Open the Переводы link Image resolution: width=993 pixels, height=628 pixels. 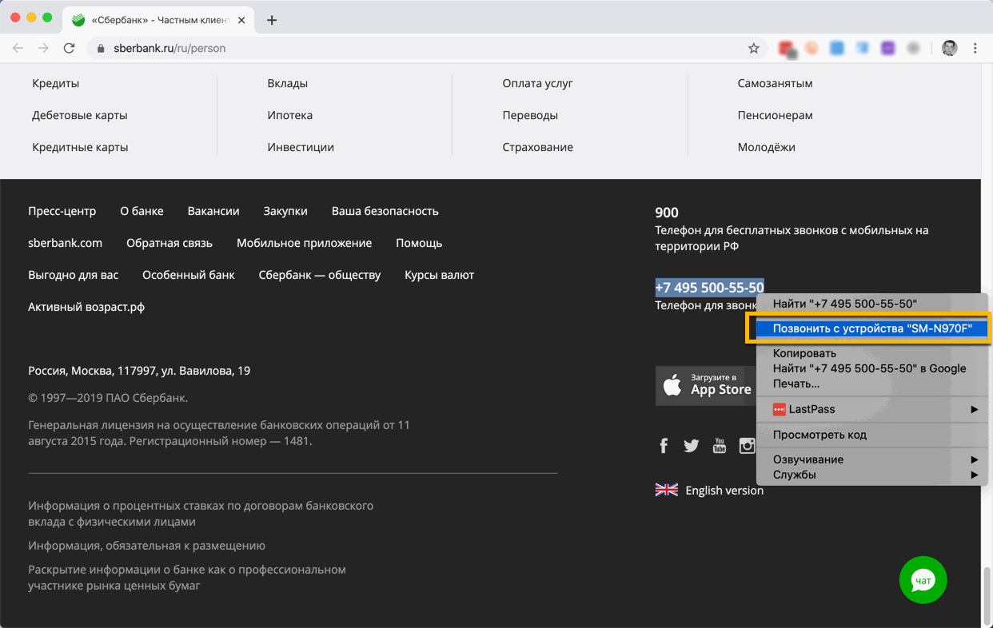pos(530,115)
